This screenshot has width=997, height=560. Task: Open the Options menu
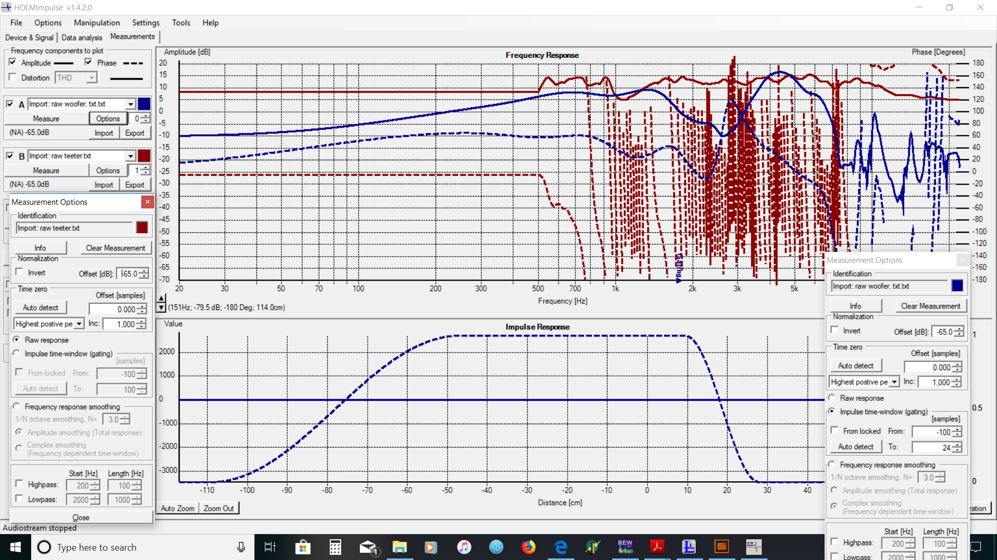coord(48,23)
